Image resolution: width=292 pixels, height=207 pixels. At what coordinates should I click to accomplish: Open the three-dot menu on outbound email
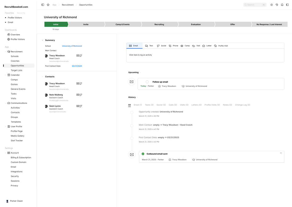(281, 153)
